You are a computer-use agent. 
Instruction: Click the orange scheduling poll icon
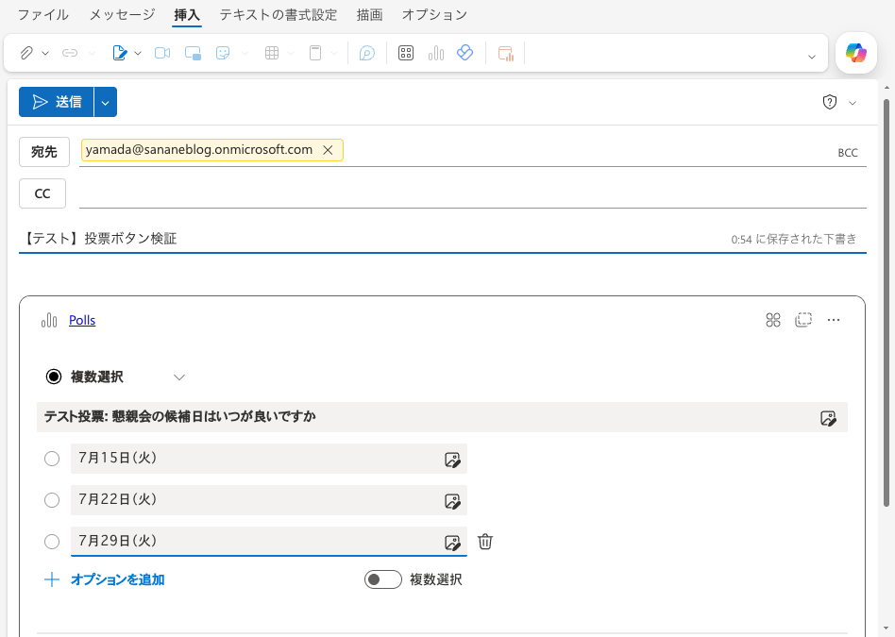click(x=506, y=53)
